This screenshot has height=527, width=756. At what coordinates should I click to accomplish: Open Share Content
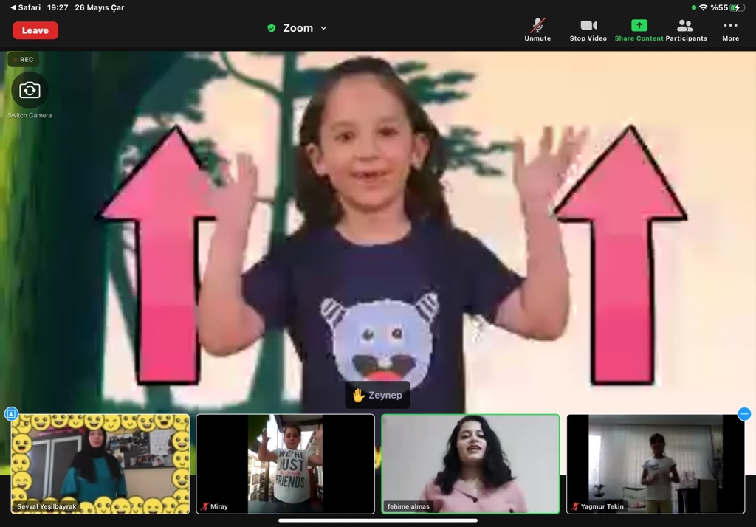pos(639,30)
